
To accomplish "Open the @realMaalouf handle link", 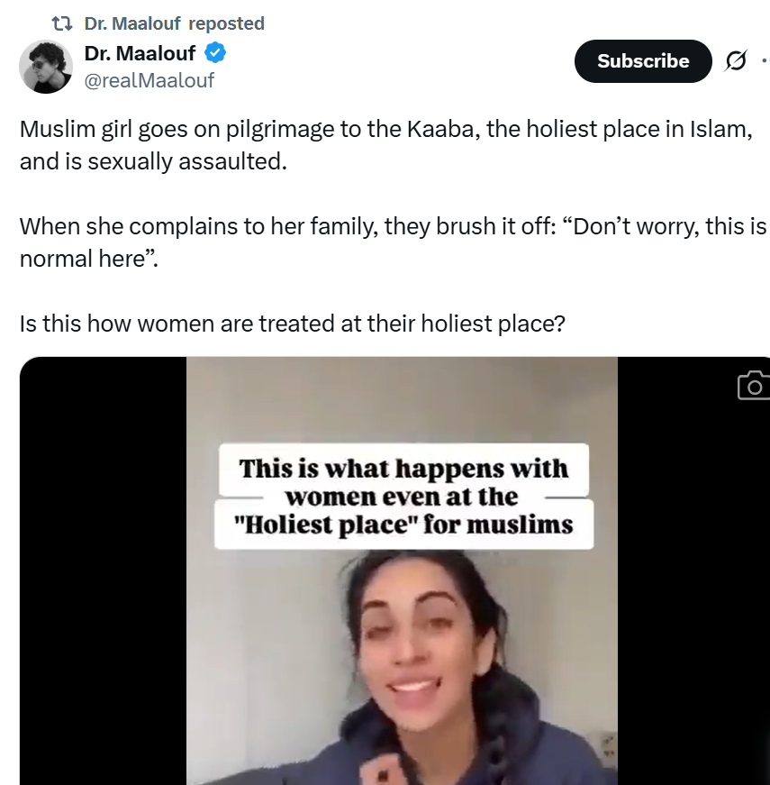I will coord(149,81).
